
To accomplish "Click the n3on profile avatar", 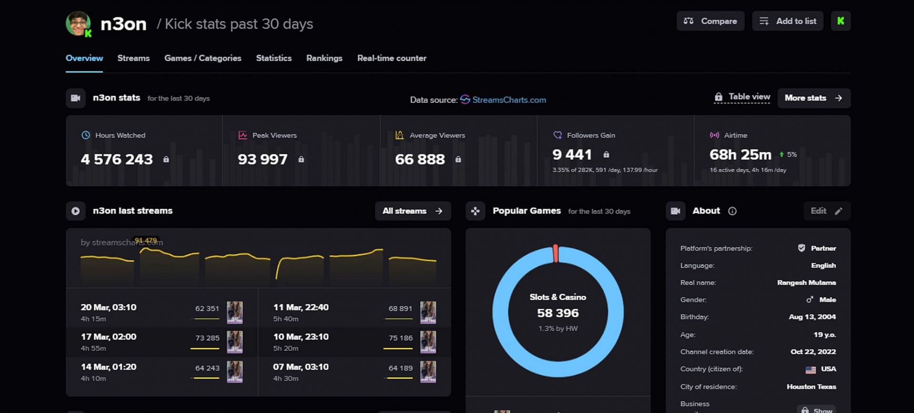I will [78, 24].
